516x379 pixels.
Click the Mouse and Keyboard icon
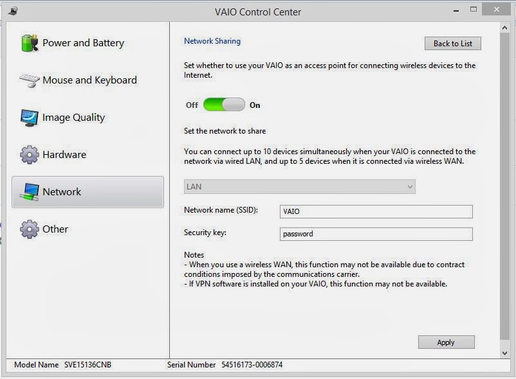[x=30, y=80]
